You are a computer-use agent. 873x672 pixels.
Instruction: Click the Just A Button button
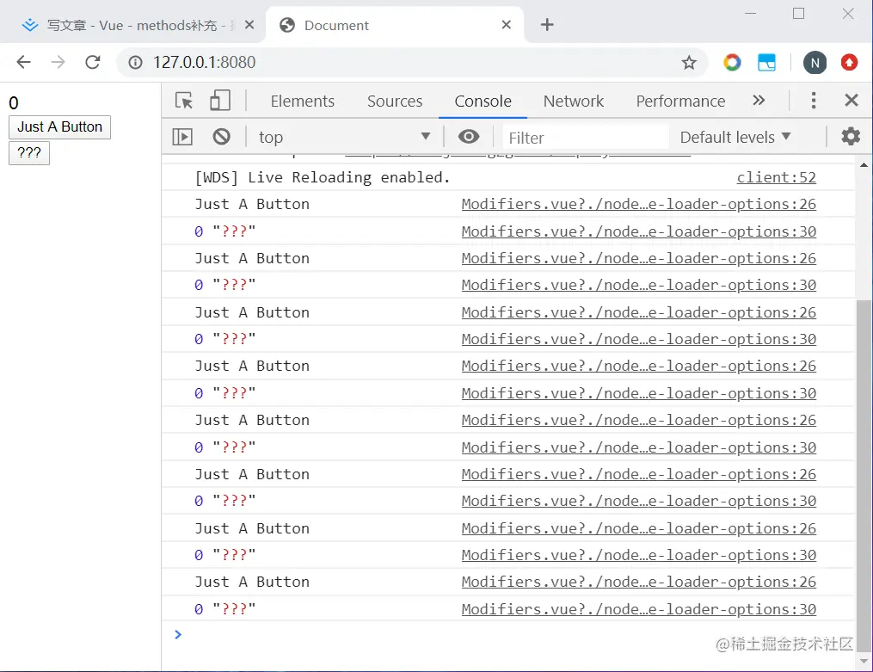point(59,127)
